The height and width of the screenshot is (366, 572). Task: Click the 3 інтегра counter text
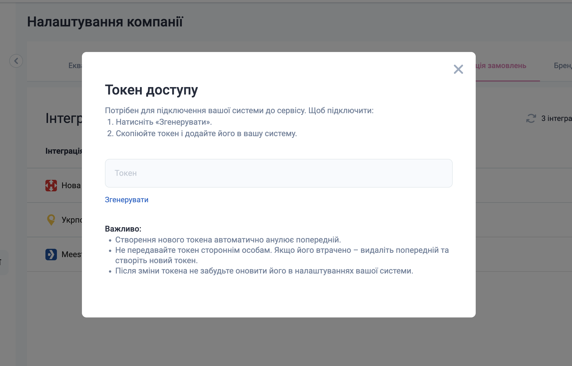point(556,118)
